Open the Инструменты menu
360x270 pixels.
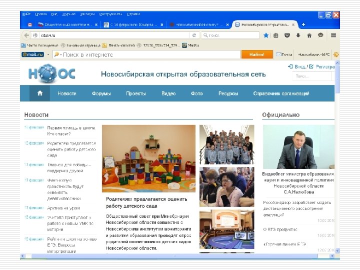coord(110,14)
